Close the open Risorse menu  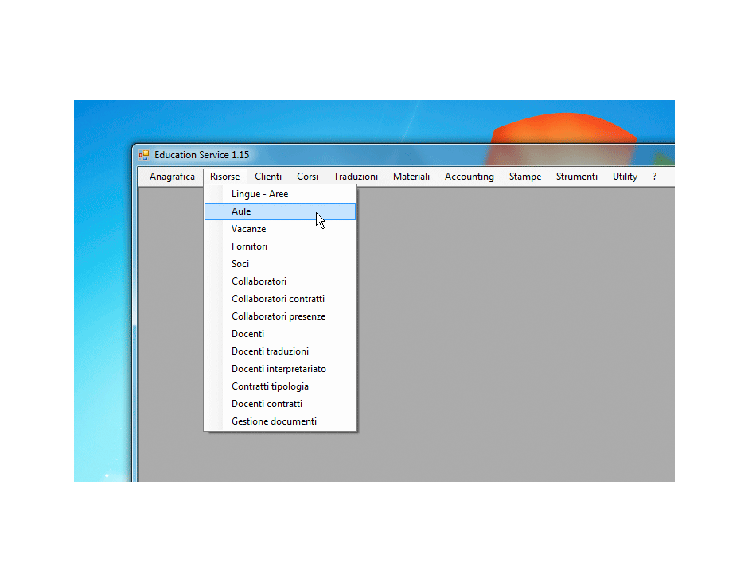tap(224, 177)
